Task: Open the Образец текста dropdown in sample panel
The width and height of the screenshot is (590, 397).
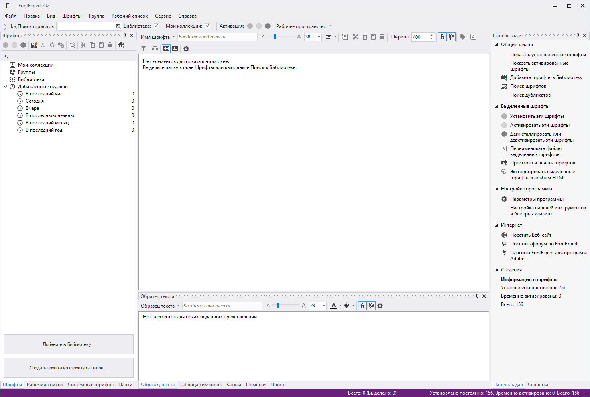Action: tap(179, 306)
